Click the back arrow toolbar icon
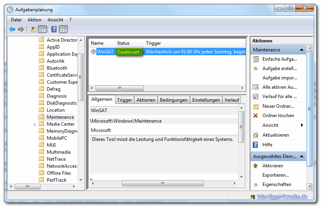The width and height of the screenshot is (321, 207). [12, 29]
